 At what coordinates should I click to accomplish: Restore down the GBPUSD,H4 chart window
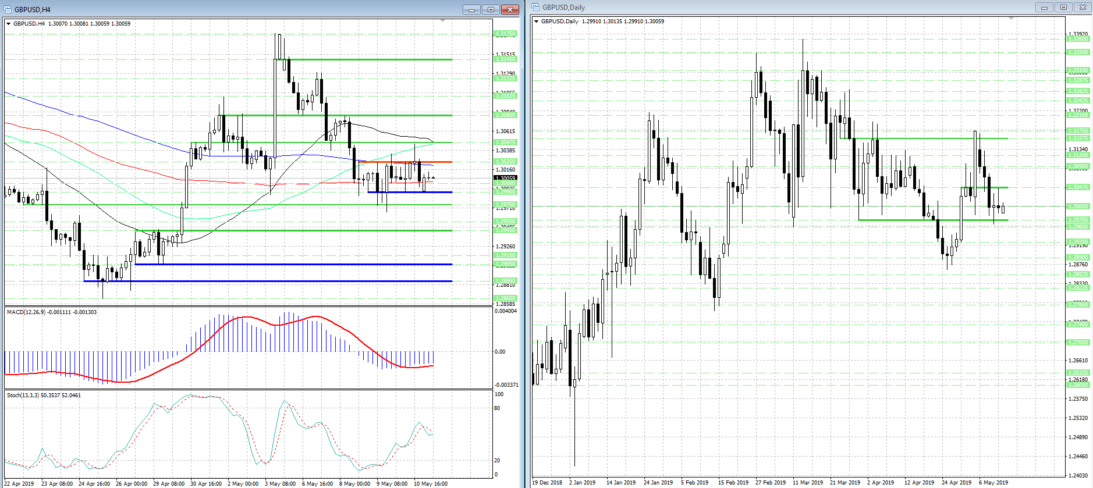[491, 9]
